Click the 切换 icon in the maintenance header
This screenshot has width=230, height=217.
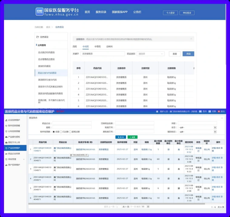pyautogui.click(x=210, y=111)
